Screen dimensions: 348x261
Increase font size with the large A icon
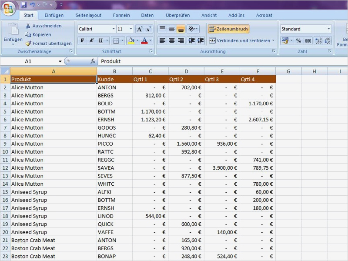139,29
